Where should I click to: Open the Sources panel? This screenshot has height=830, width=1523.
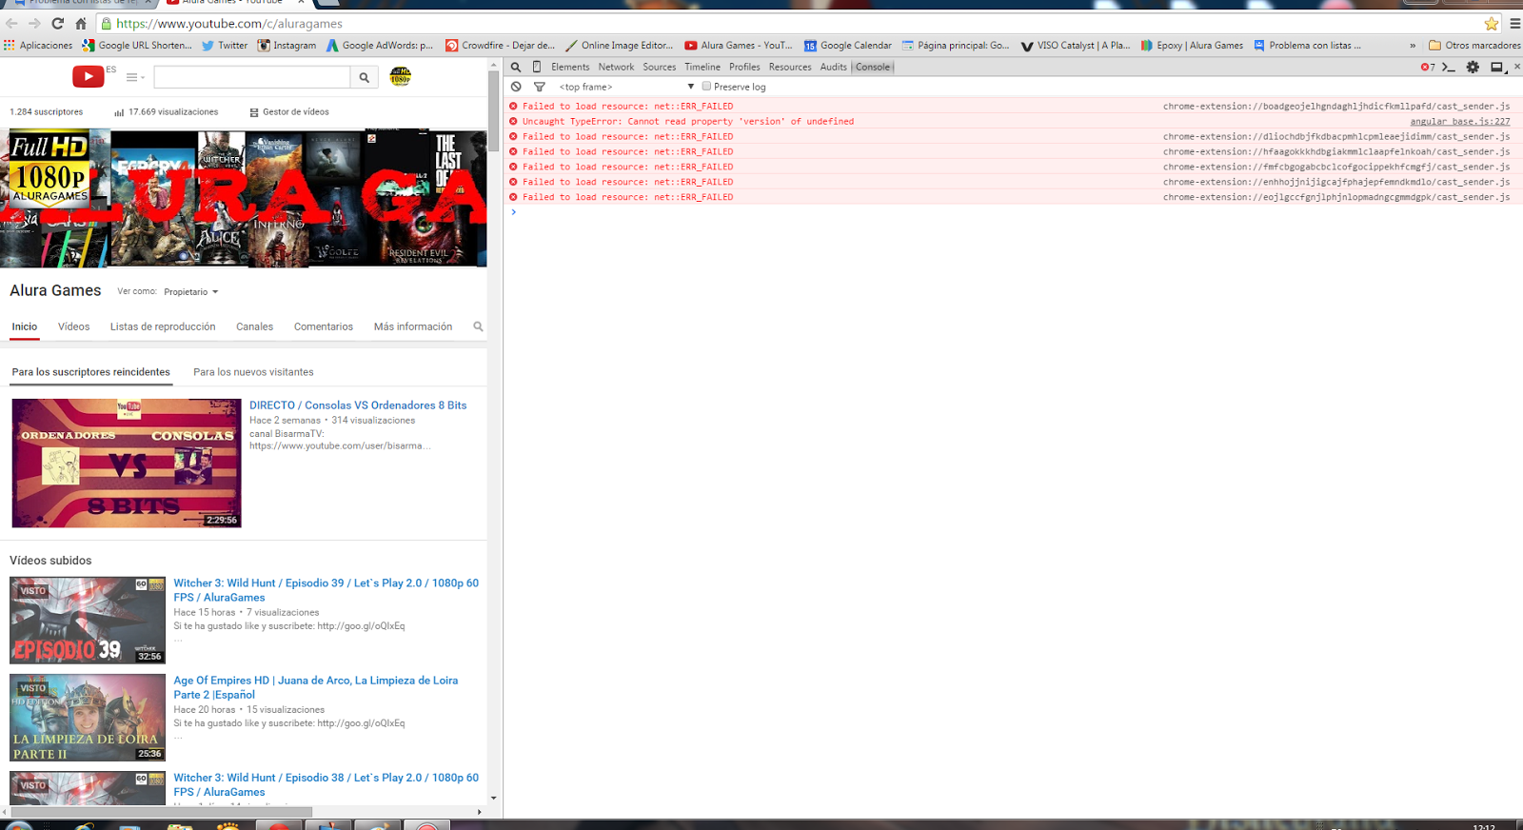659,67
